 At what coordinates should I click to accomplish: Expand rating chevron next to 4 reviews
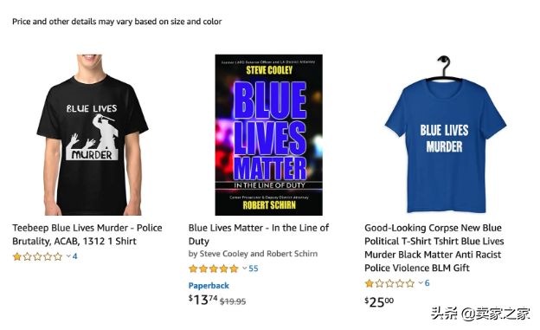coord(68,256)
